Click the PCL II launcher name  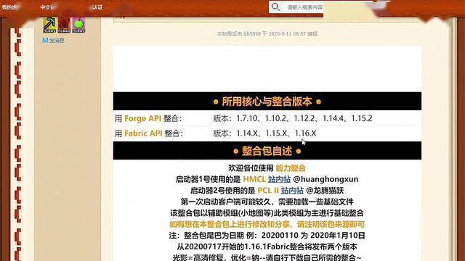click(x=268, y=191)
